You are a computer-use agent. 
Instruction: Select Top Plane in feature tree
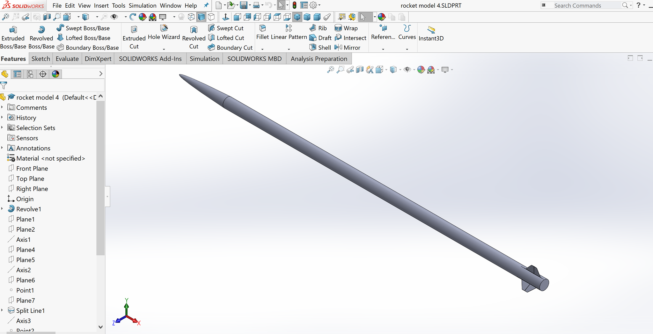[x=30, y=178]
